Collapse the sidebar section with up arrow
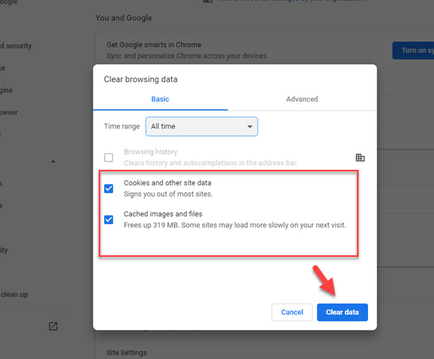This screenshot has height=359, width=434. (x=53, y=161)
